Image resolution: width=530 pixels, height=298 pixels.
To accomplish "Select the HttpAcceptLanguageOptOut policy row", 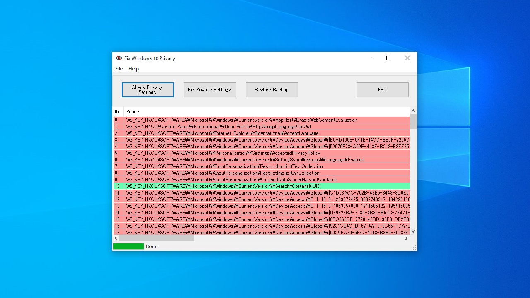I will [262, 127].
